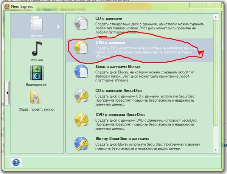Click CD с данными description text

[x=149, y=28]
